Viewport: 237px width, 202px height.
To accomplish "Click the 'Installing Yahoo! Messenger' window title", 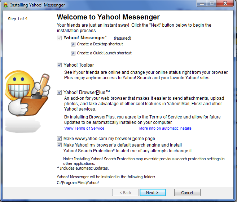I will (38, 5).
